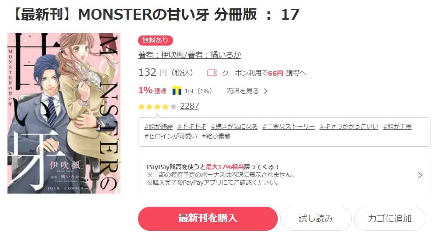Open the manga cover thumbnail

click(64, 113)
